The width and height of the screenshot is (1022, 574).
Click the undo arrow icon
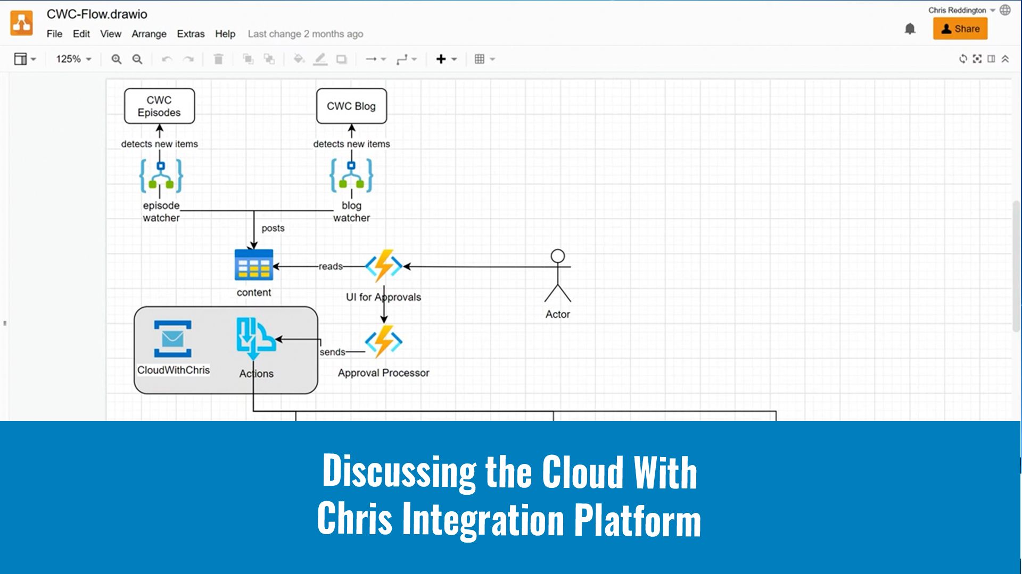coord(167,59)
